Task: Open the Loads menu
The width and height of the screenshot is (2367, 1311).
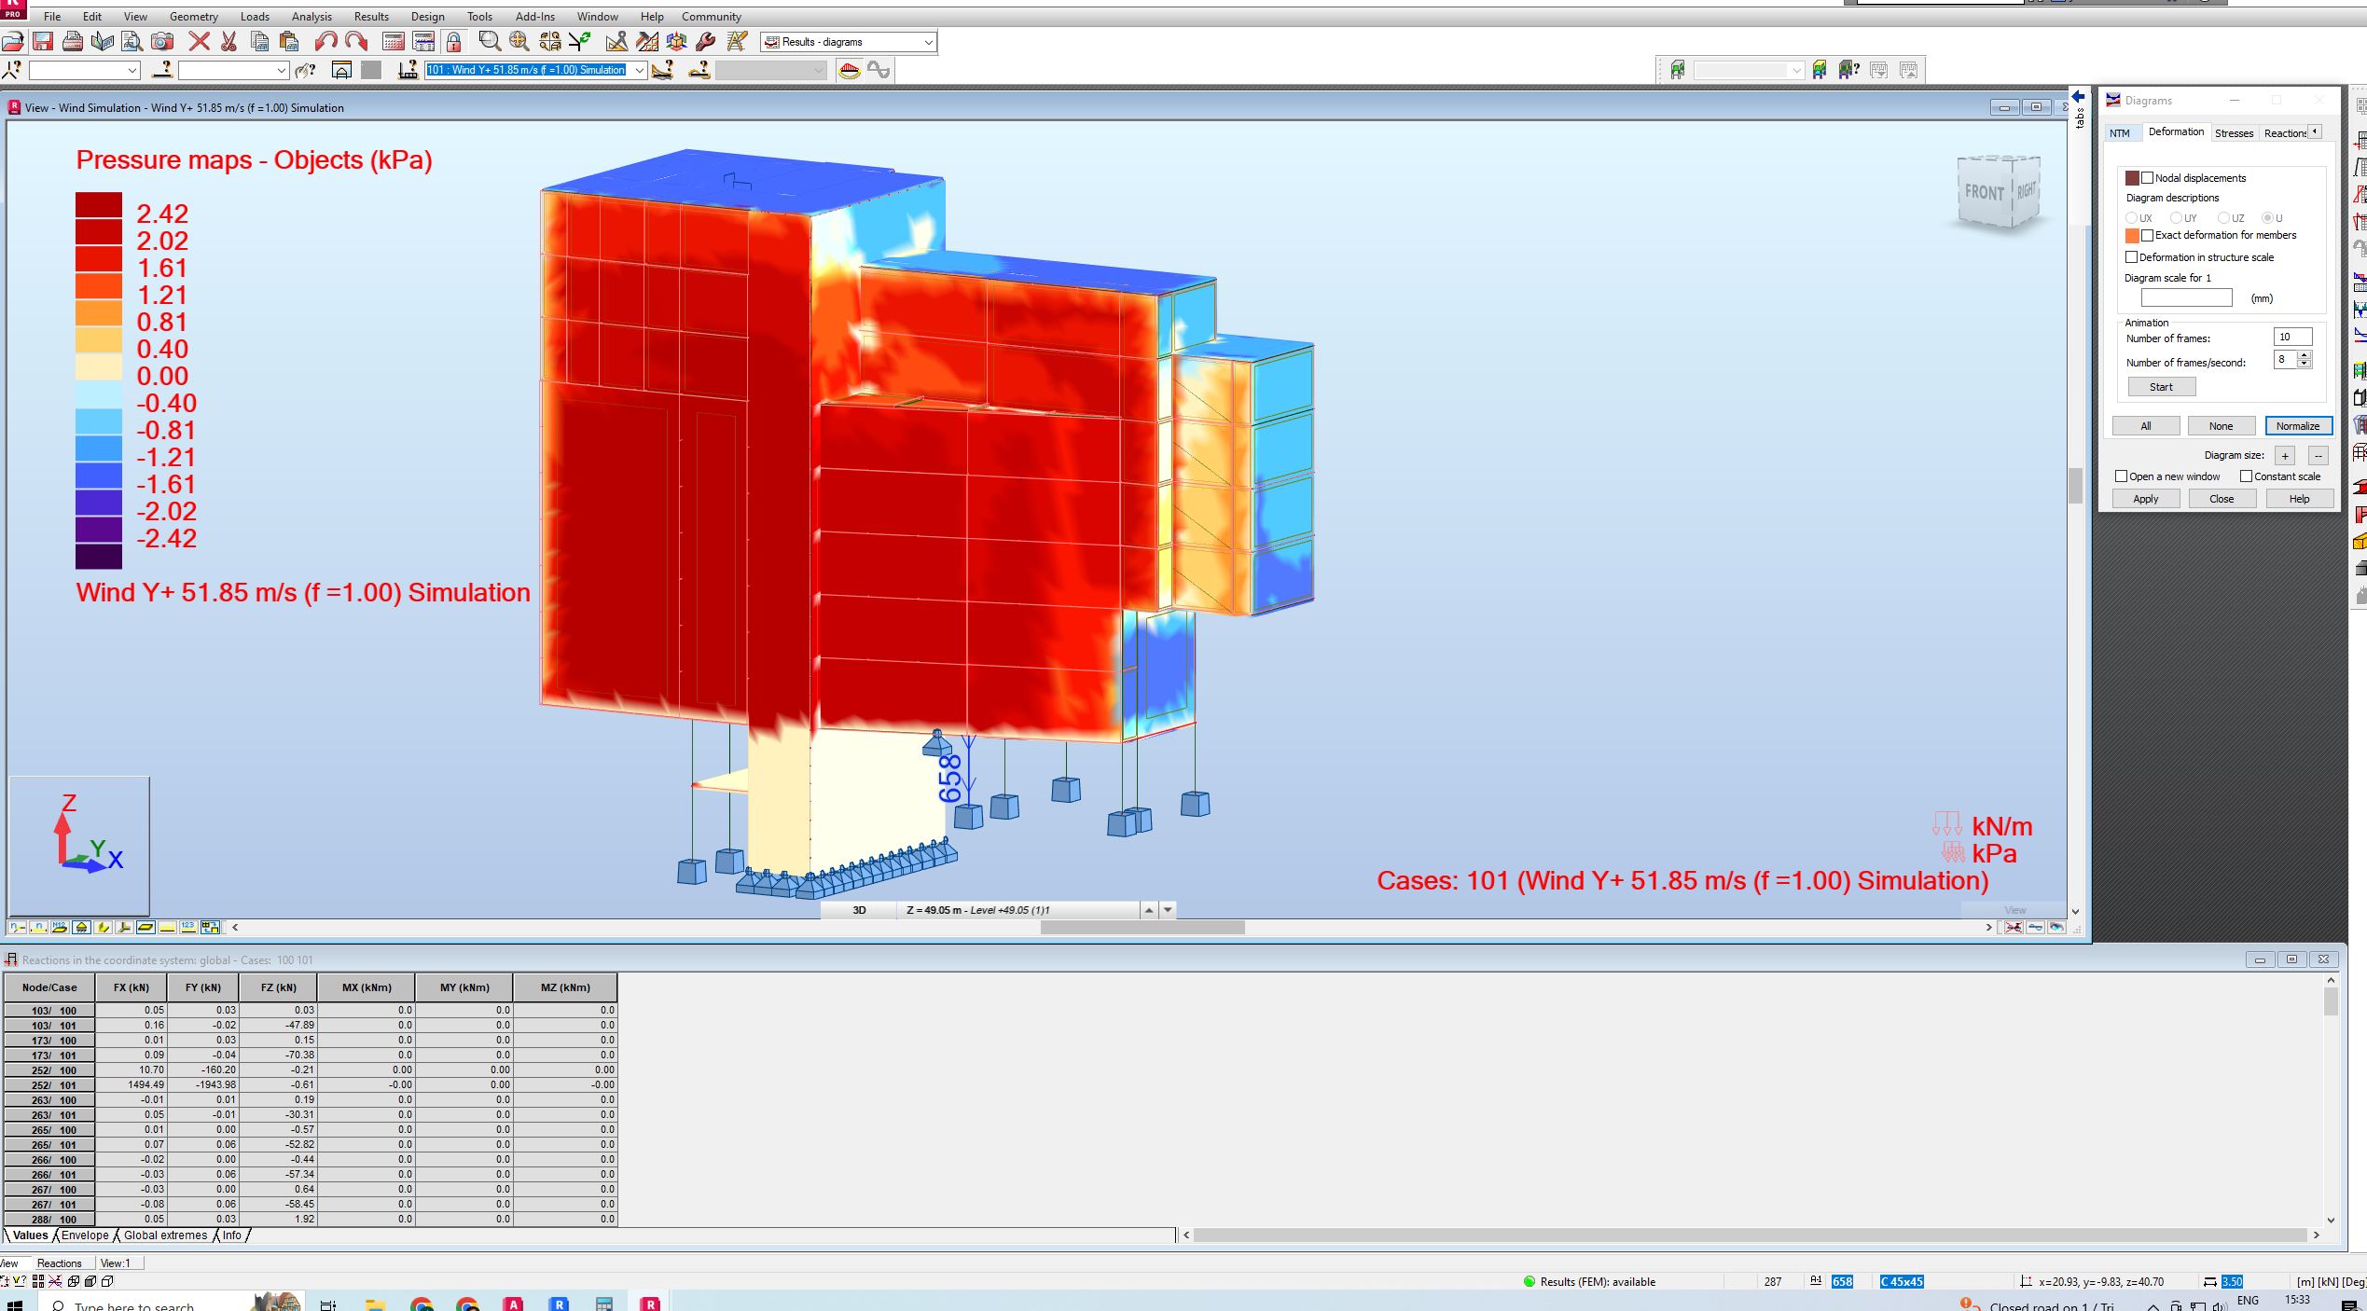Action: pyautogui.click(x=255, y=16)
